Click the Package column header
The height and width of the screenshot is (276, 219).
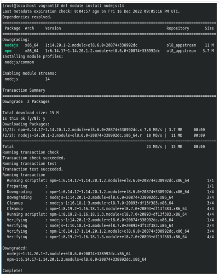(12, 29)
